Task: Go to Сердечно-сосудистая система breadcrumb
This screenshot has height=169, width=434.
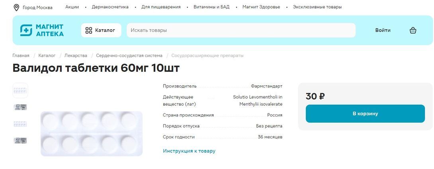Action: tap(129, 56)
